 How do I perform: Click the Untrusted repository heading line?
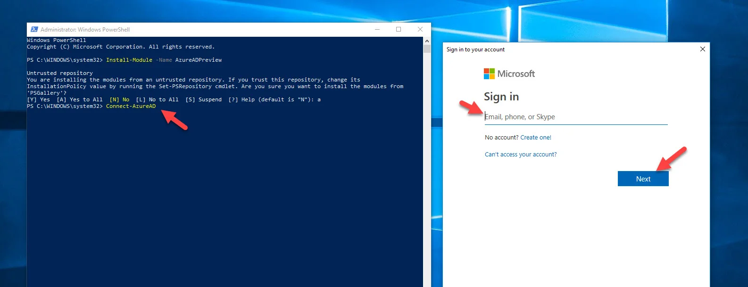pyautogui.click(x=60, y=73)
